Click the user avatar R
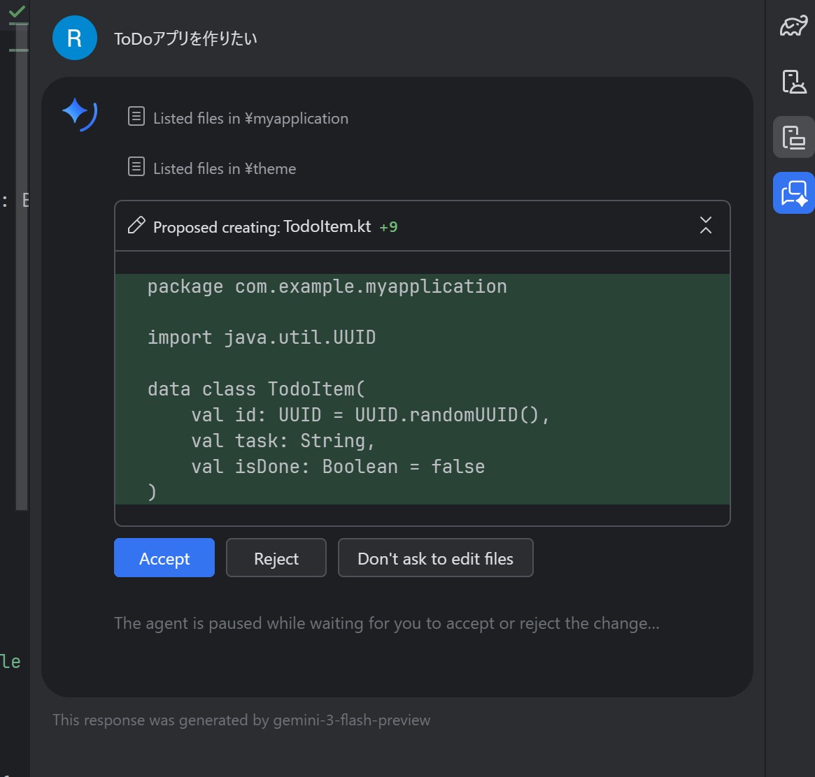815x777 pixels. click(x=74, y=38)
